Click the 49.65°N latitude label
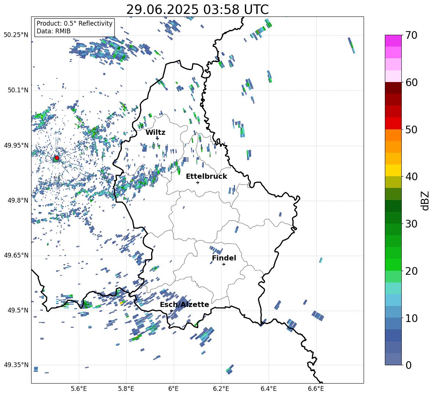 [x=16, y=255]
